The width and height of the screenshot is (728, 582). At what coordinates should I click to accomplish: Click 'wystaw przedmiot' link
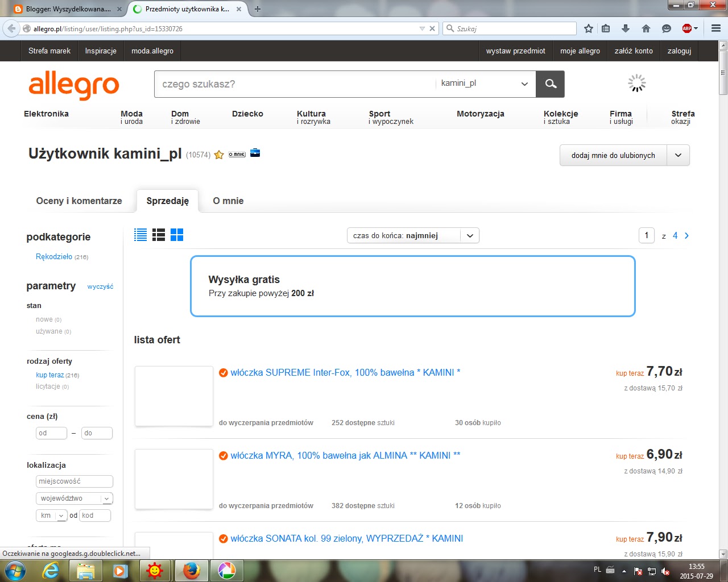click(x=515, y=51)
